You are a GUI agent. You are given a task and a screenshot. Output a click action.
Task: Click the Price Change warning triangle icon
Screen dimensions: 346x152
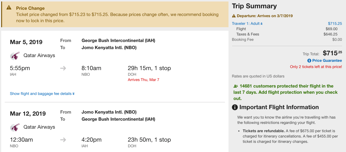coord(9,8)
